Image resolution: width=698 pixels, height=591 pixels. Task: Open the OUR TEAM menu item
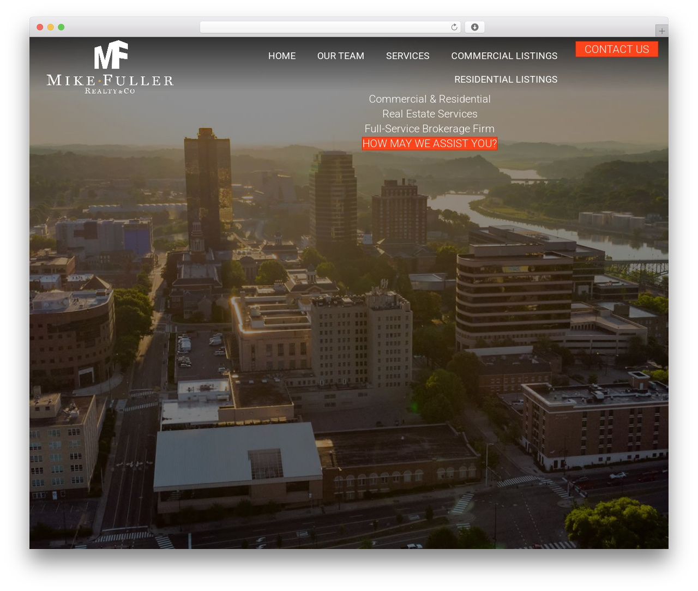tap(341, 56)
